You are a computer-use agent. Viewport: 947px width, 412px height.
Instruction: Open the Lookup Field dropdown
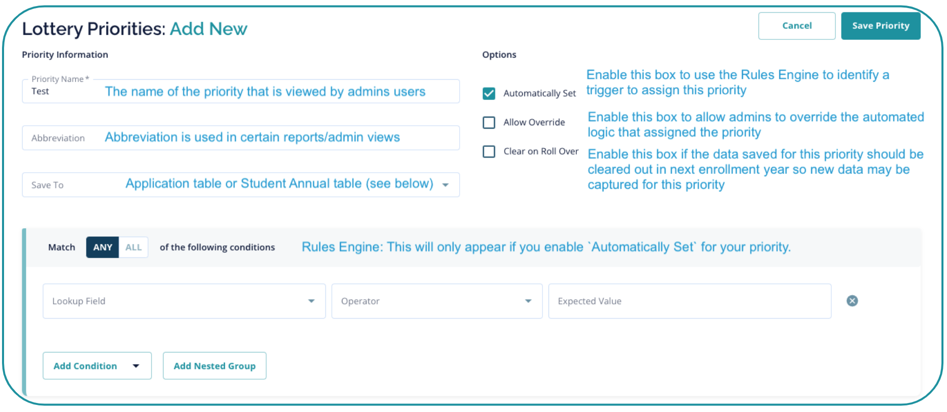tap(177, 301)
